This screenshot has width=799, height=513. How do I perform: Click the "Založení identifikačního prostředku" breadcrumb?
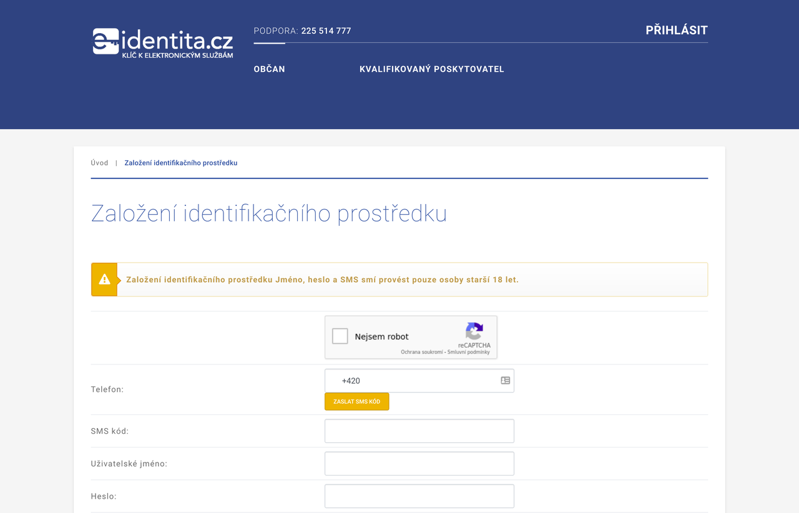180,163
